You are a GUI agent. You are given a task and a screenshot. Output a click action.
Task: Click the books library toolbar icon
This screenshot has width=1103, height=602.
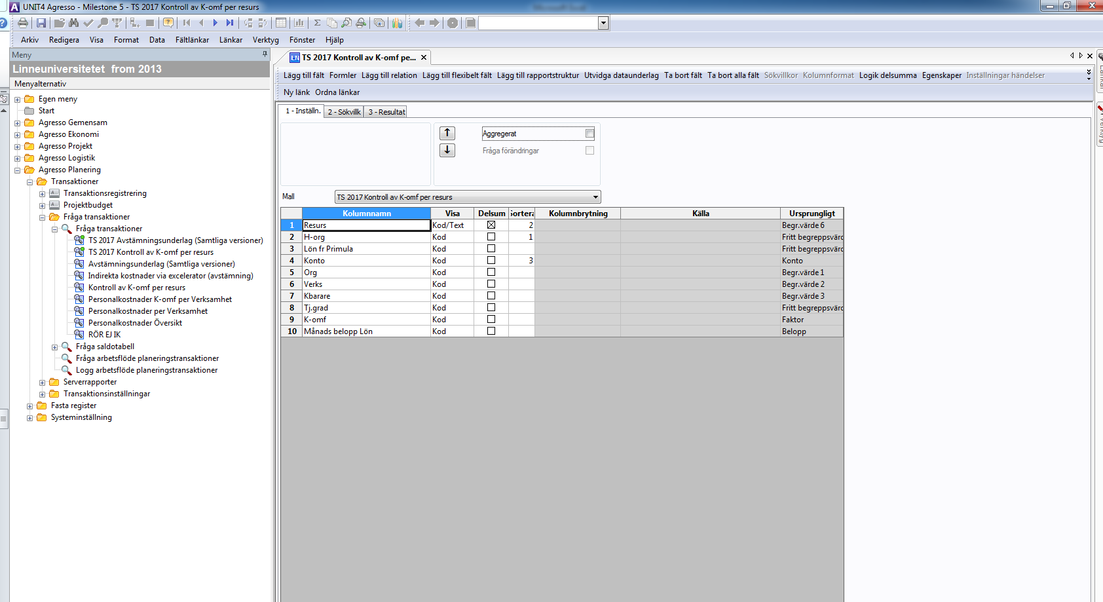click(398, 23)
